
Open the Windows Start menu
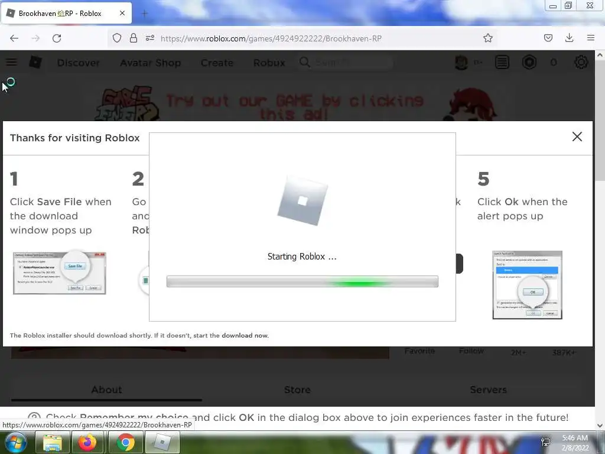[x=16, y=442]
